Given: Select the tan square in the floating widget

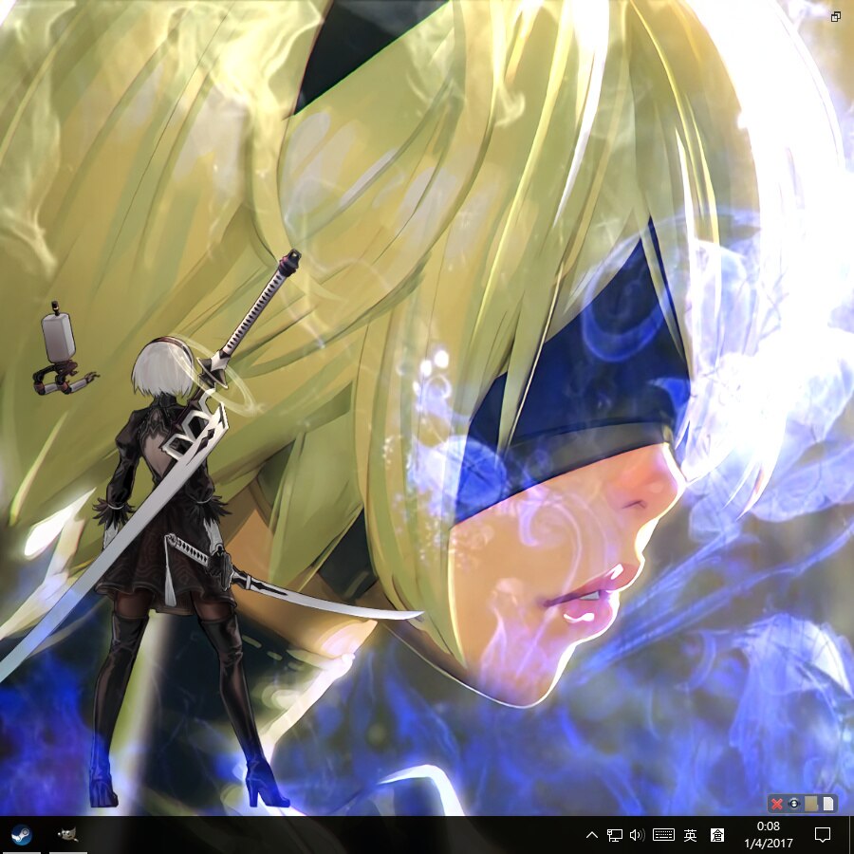Looking at the screenshot, I should 811,804.
